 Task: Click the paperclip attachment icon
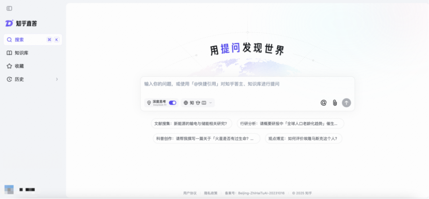coord(335,103)
